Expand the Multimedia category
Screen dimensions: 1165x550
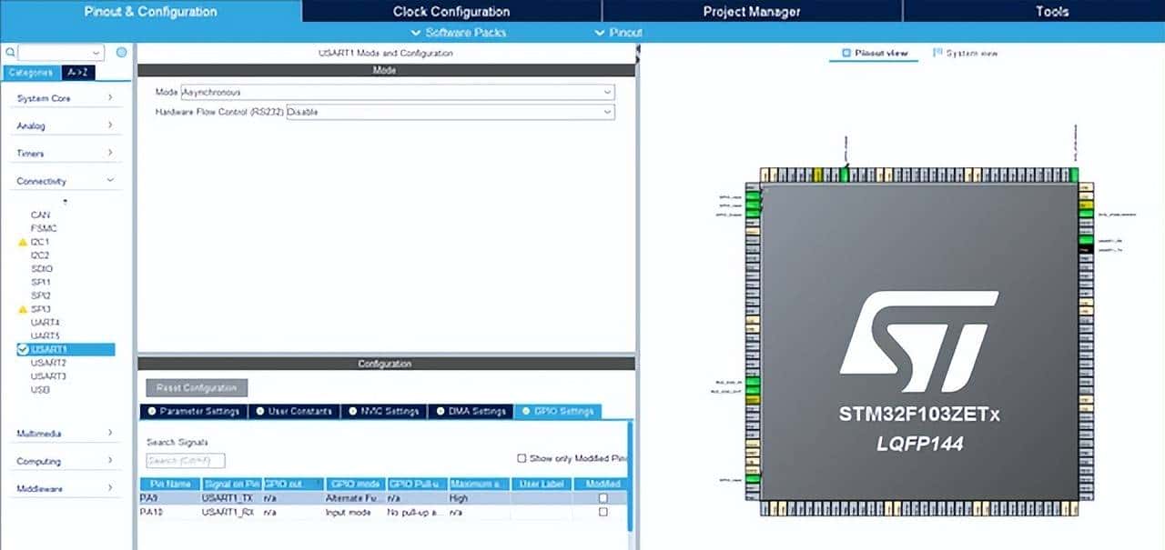click(x=66, y=434)
